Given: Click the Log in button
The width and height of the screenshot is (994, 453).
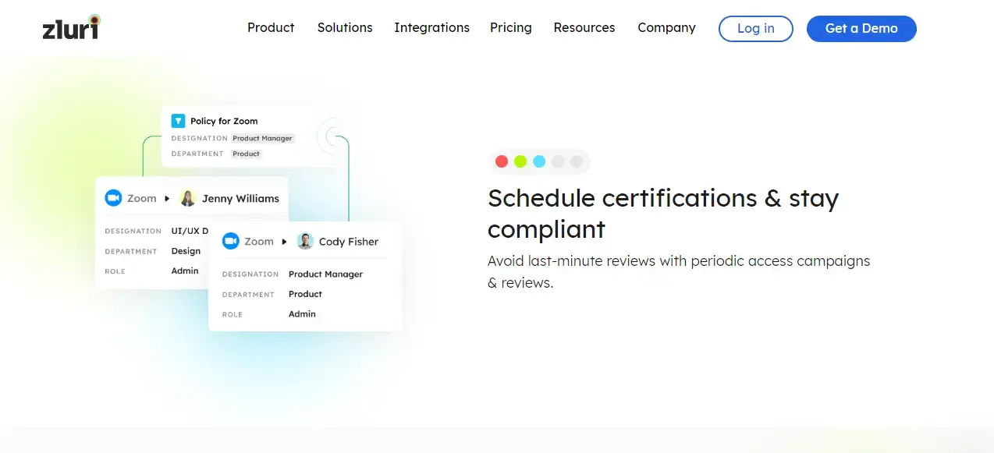Looking at the screenshot, I should [x=756, y=29].
